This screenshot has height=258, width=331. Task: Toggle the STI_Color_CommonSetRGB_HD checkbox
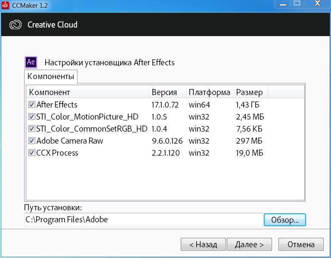[x=32, y=129]
